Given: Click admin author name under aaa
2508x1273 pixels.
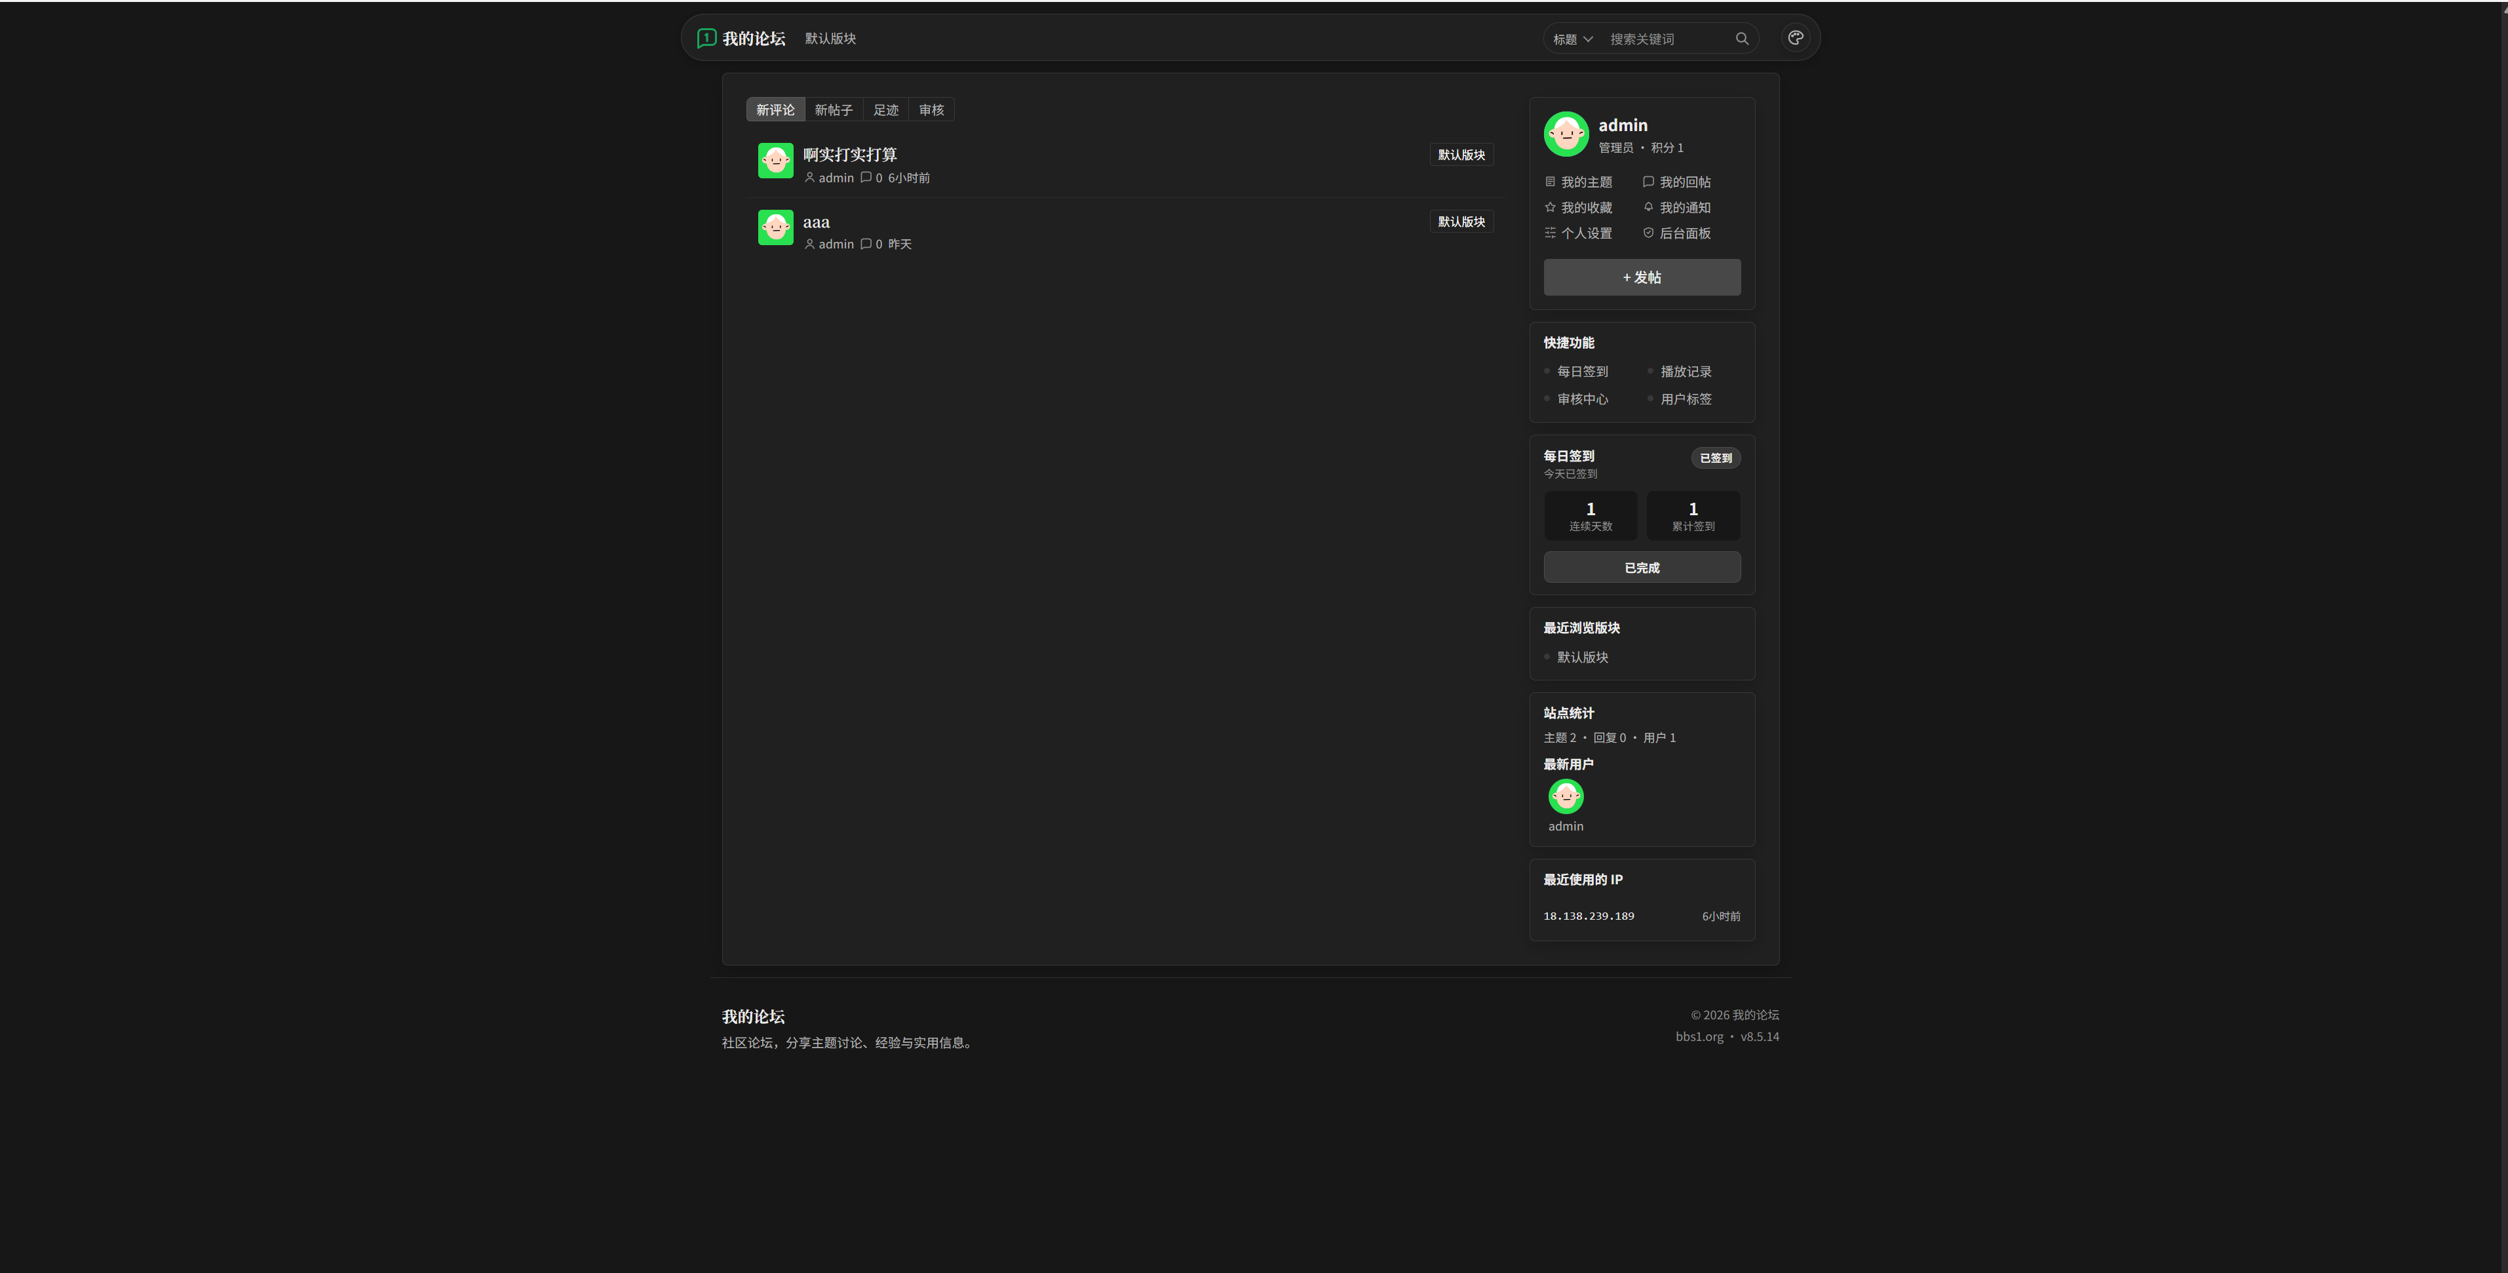Looking at the screenshot, I should 836,245.
